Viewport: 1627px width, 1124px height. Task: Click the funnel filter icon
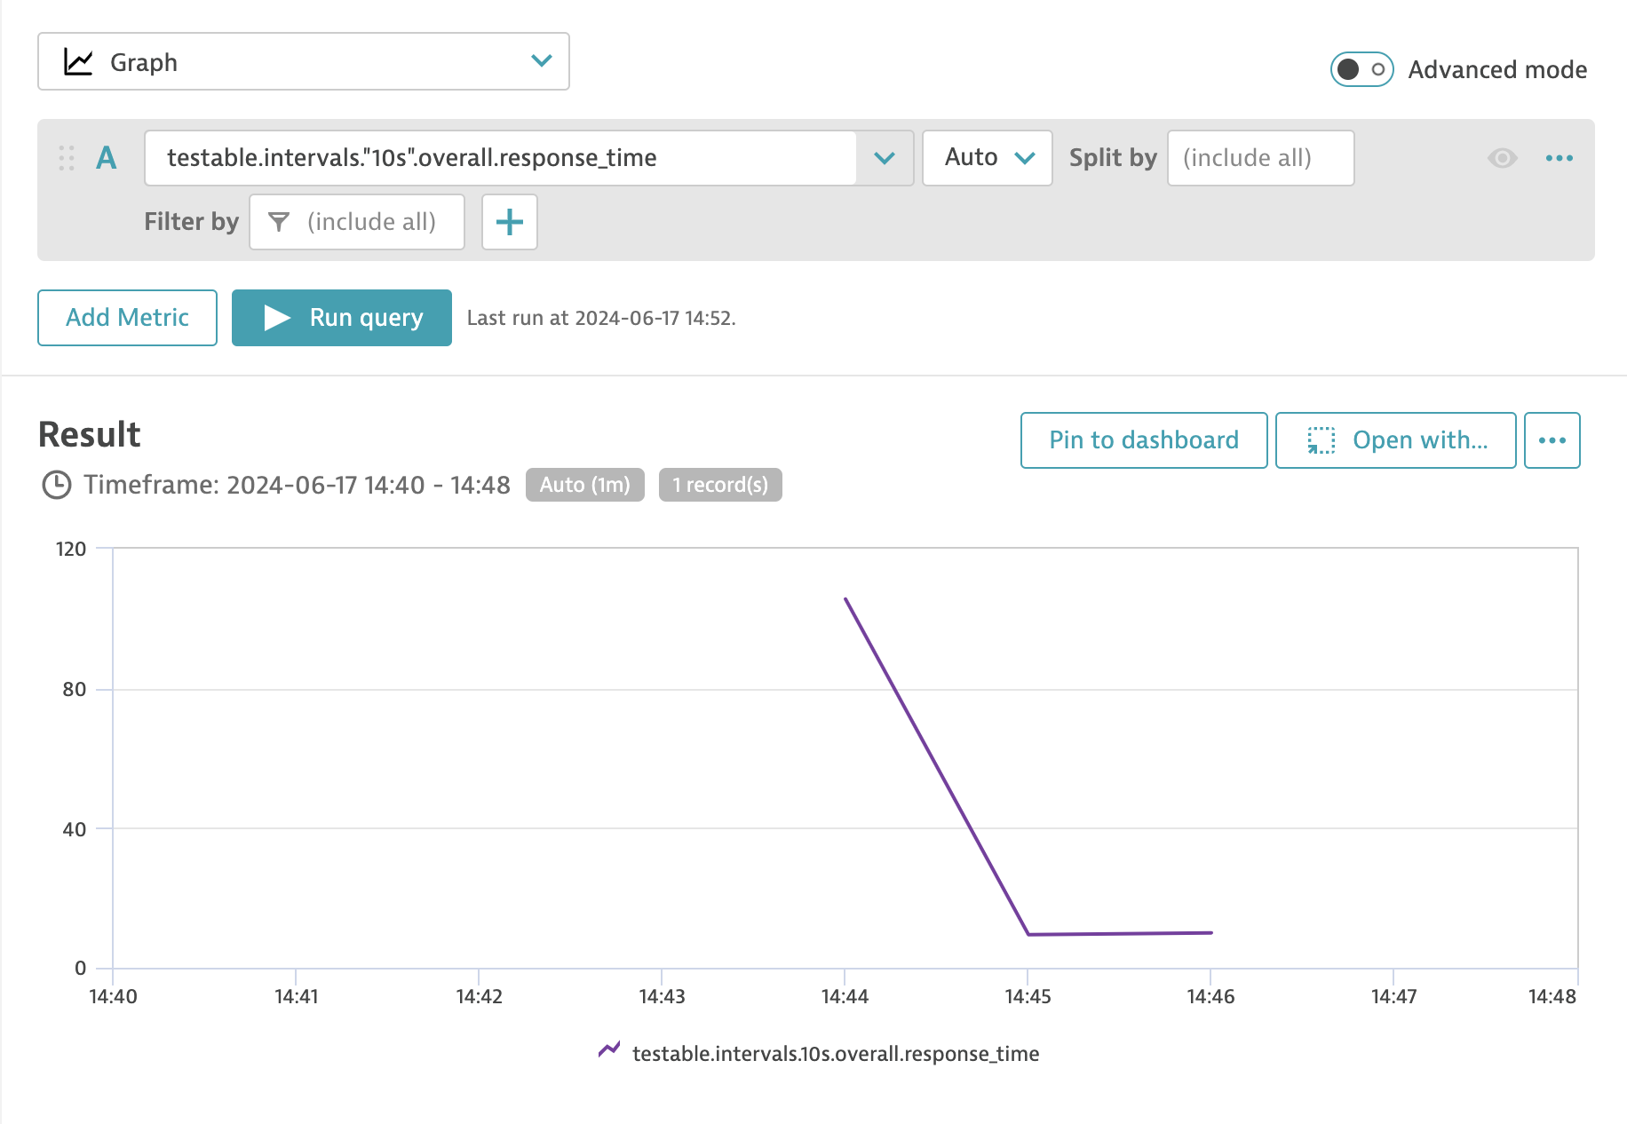coord(279,222)
